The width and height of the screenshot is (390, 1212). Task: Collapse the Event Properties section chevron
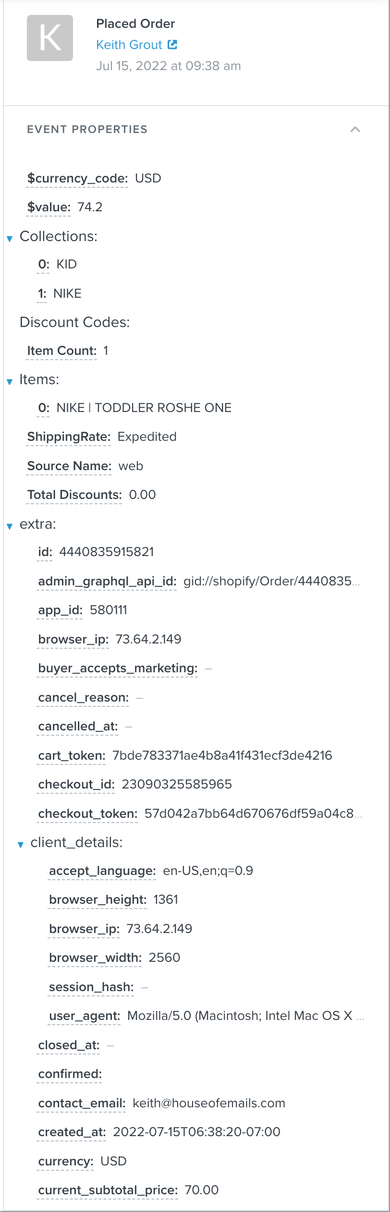[355, 129]
